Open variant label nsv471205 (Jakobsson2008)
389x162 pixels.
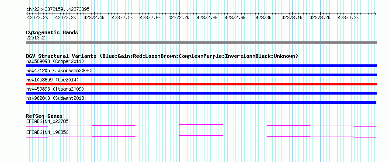click(x=59, y=70)
